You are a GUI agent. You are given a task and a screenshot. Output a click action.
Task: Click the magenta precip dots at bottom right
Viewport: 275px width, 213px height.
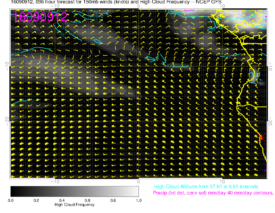click(265, 171)
